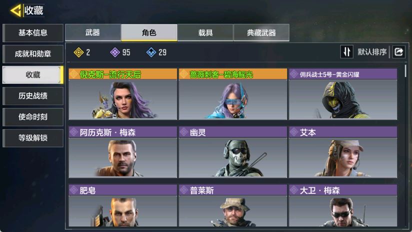Select the 艾本 character card
The width and height of the screenshot is (412, 232).
(x=343, y=152)
